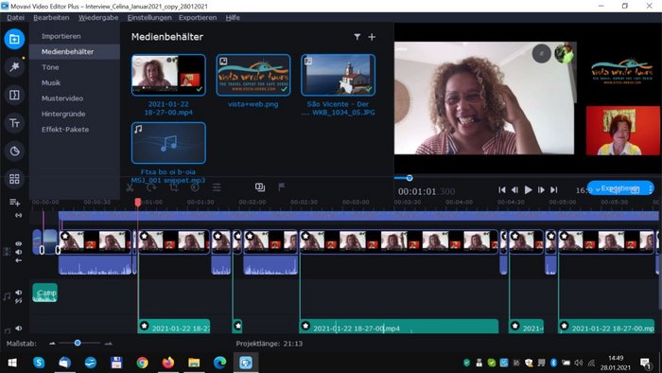Open Google Chrome from the taskbar
Screen dimensions: 662x373
coord(142,363)
